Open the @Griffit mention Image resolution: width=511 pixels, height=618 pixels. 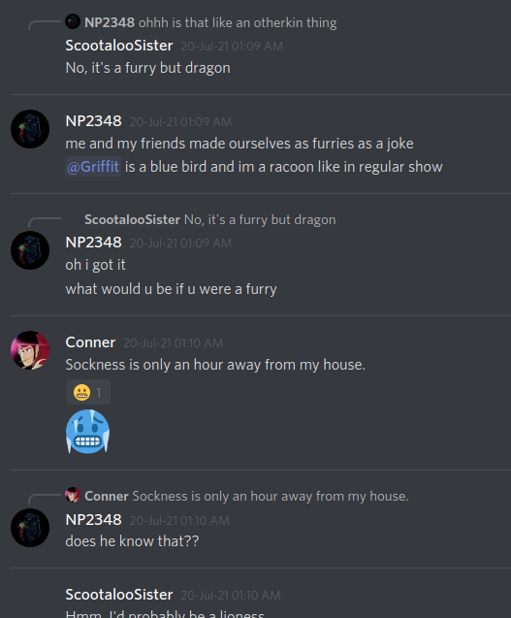93,167
